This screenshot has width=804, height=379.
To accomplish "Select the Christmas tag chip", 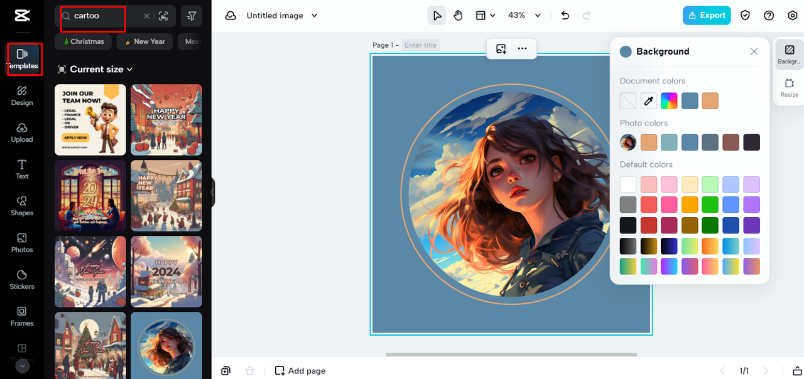I will click(x=84, y=41).
